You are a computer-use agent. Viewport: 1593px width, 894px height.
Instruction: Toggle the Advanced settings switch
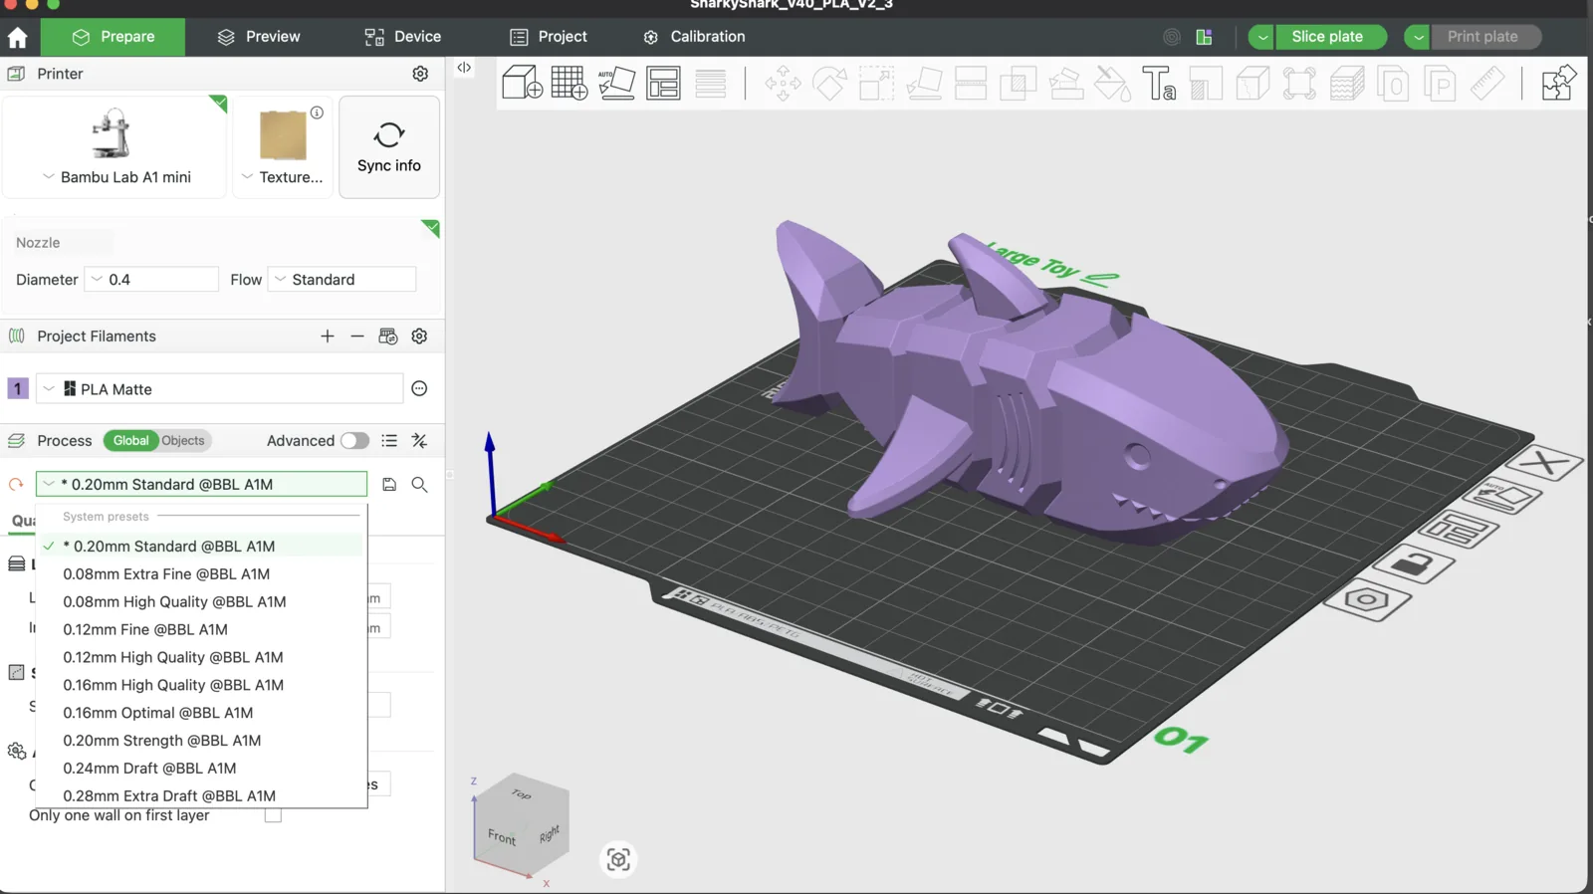click(354, 441)
